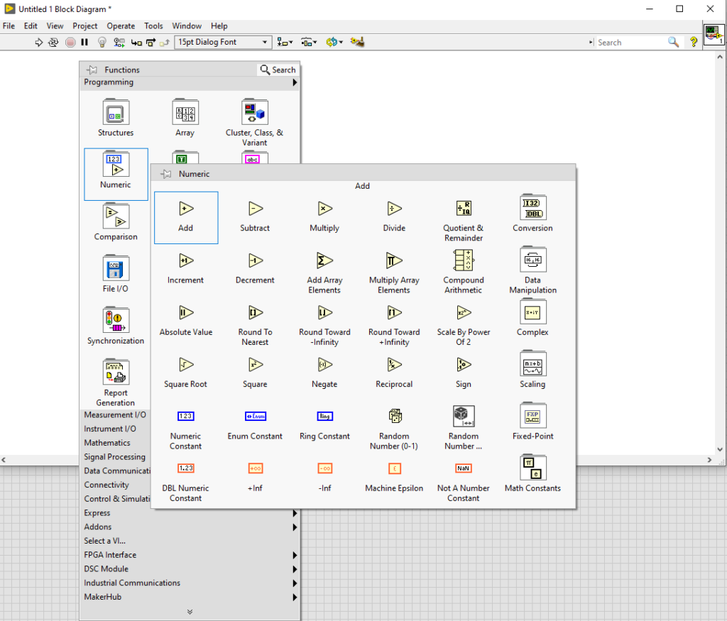Screen dimensions: 727x621
Task: Open the File menu
Action: [9, 26]
